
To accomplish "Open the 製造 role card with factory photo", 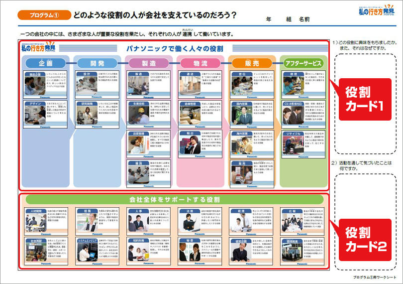I will [x=149, y=85].
